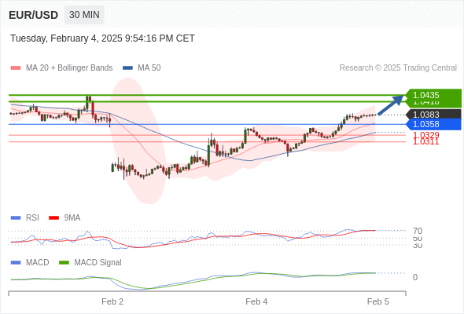Click the 'Feb 2' date axis label
Screen dimensions: 464x314
112,301
